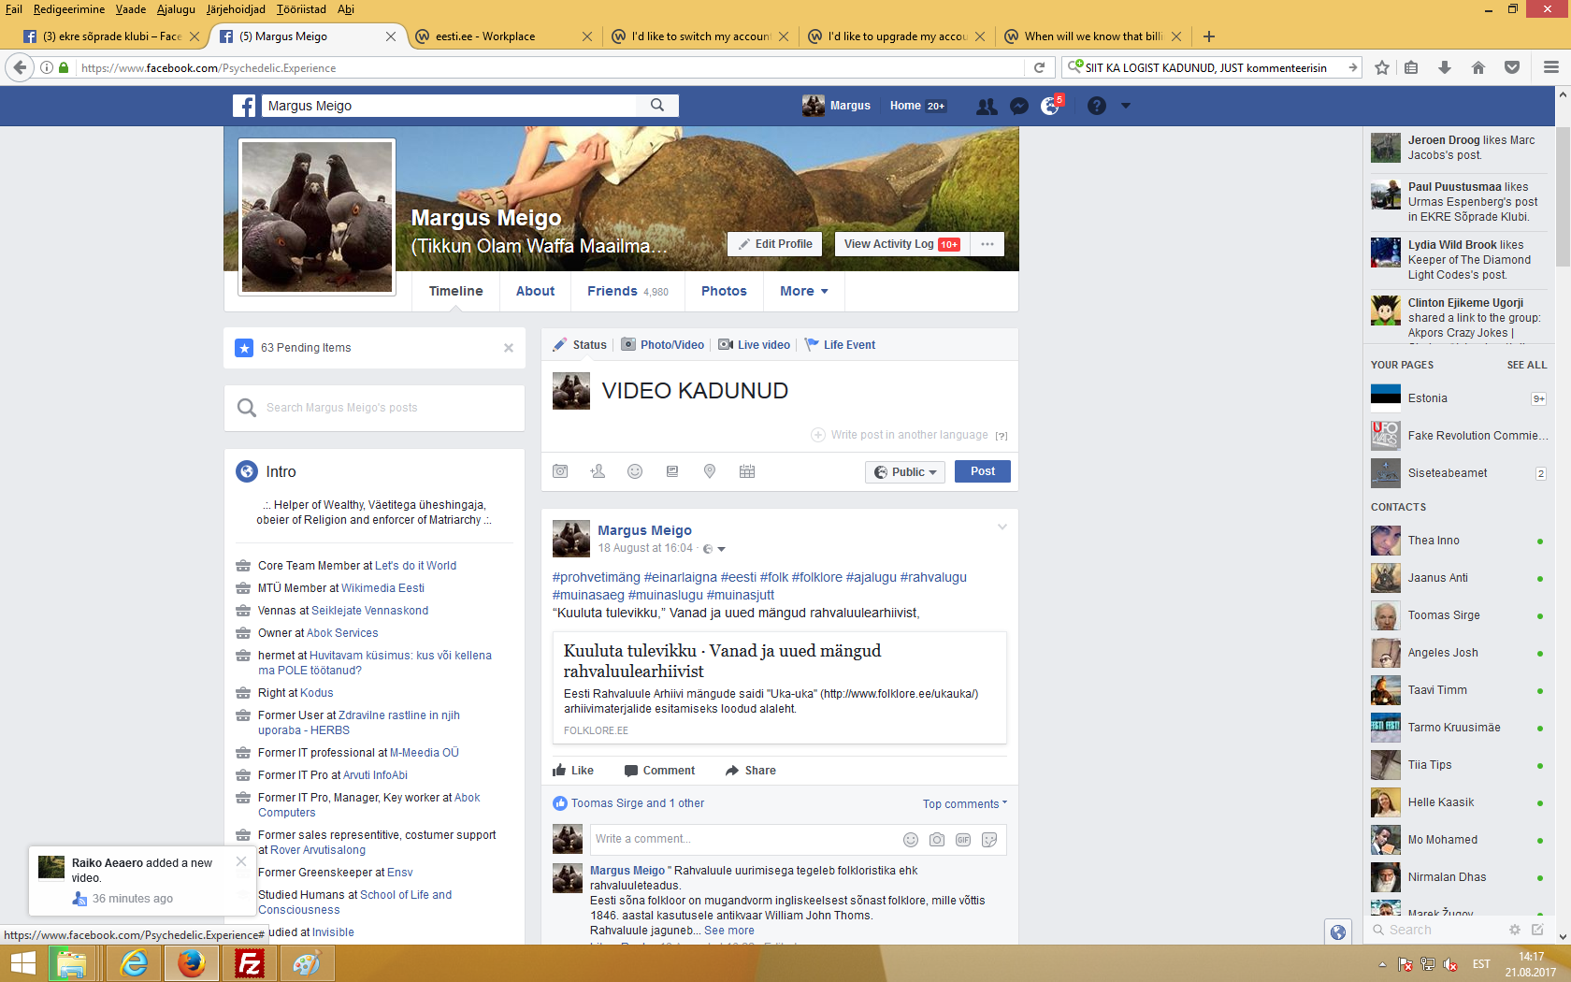
Task: Click Edit Profile button
Action: 775,244
